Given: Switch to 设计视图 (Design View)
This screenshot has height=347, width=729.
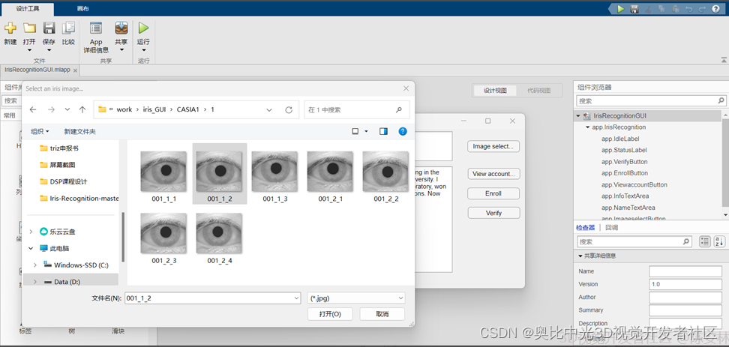Looking at the screenshot, I should pyautogui.click(x=495, y=91).
